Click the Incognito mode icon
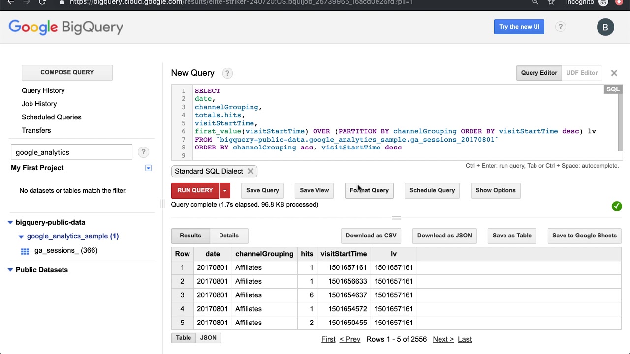Screen dimensions: 630x354 pyautogui.click(x=603, y=2)
